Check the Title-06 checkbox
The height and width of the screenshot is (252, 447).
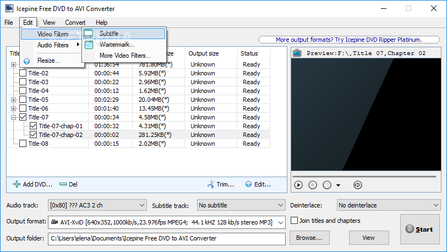pos(23,108)
